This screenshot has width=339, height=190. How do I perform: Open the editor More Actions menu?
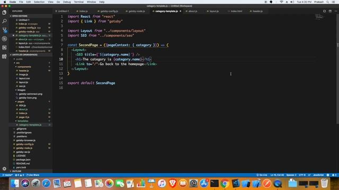(336, 11)
